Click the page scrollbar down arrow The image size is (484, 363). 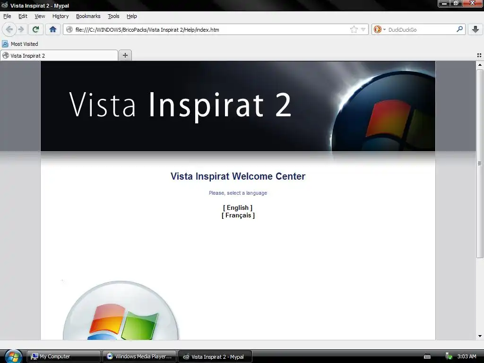point(480,336)
